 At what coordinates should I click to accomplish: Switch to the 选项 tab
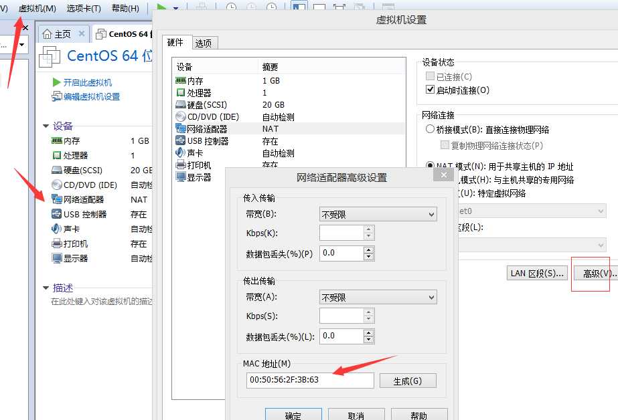click(204, 43)
